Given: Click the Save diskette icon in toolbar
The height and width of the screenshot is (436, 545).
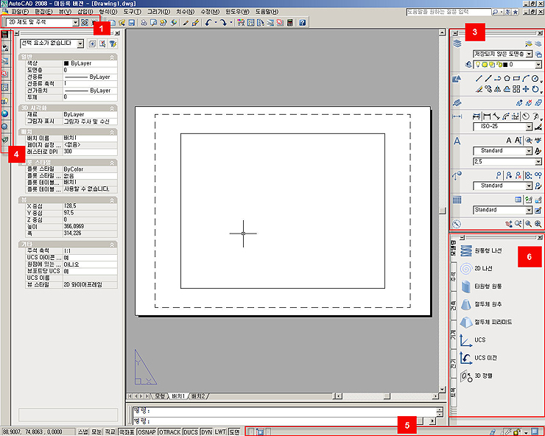Looking at the screenshot, I should point(131,23).
